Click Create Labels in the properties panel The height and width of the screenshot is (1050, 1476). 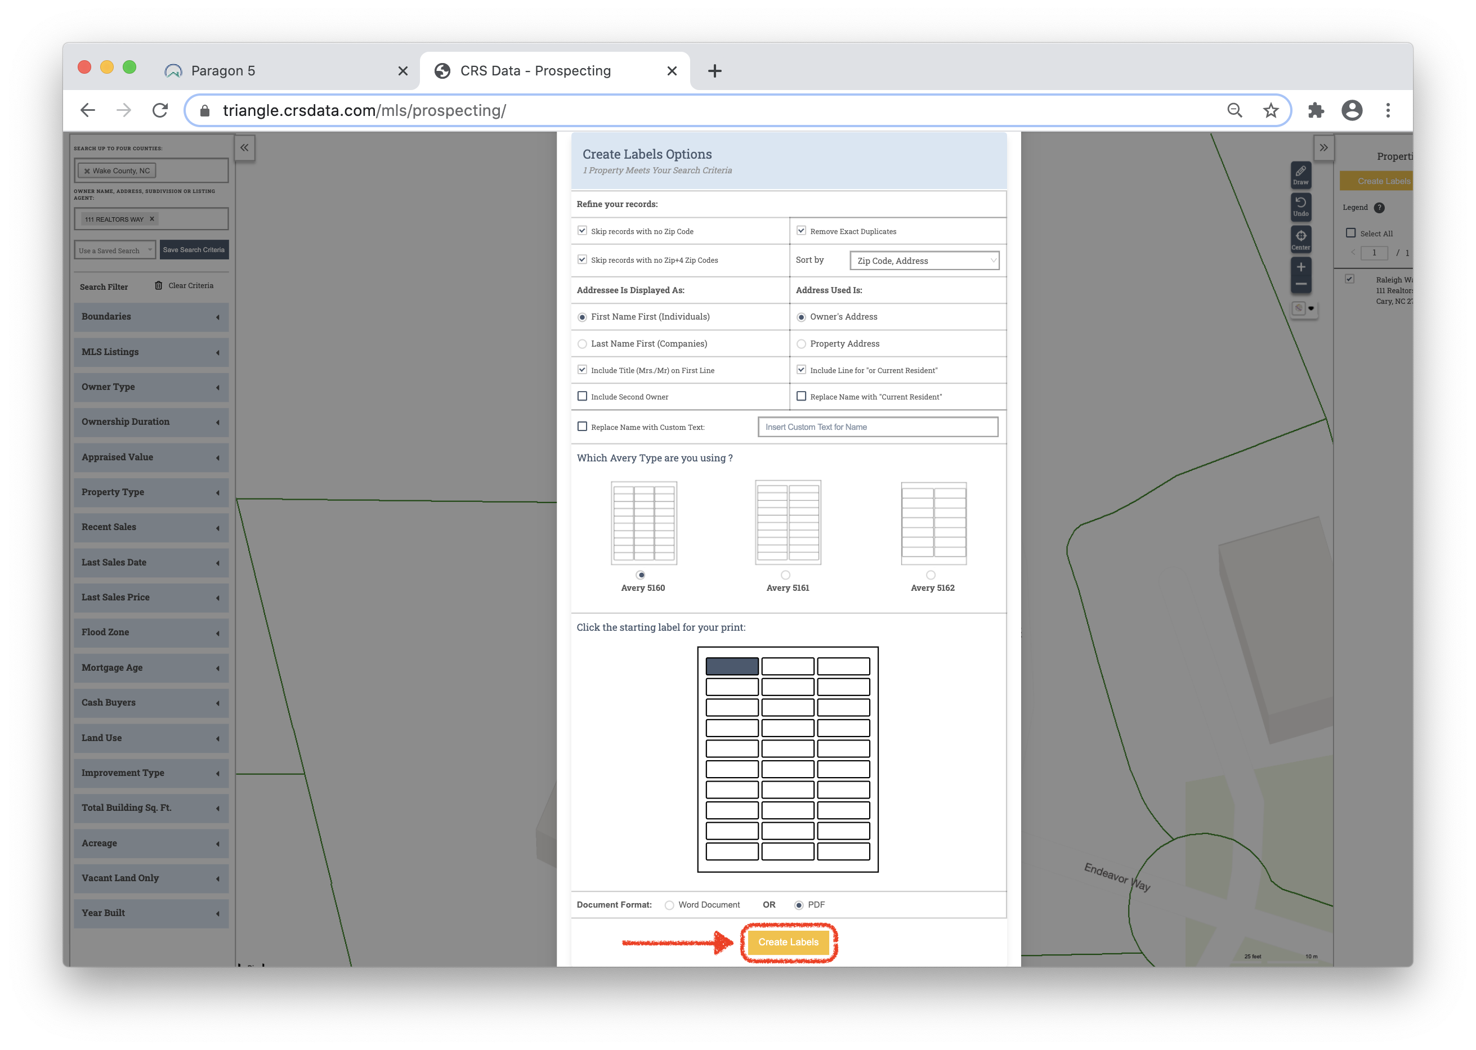(x=1376, y=181)
